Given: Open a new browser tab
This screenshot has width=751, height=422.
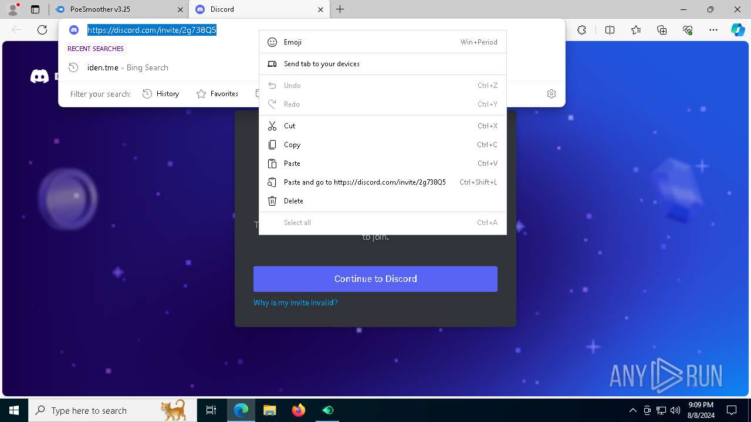Looking at the screenshot, I should click(340, 9).
